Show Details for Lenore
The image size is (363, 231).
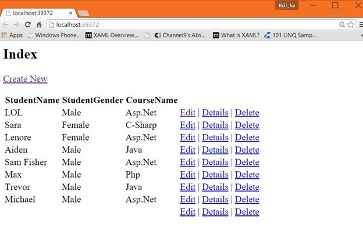[215, 138]
